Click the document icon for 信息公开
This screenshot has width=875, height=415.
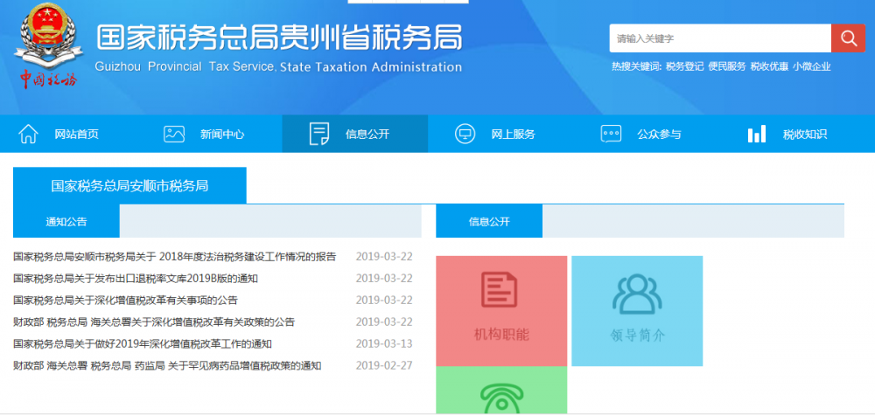[319, 134]
